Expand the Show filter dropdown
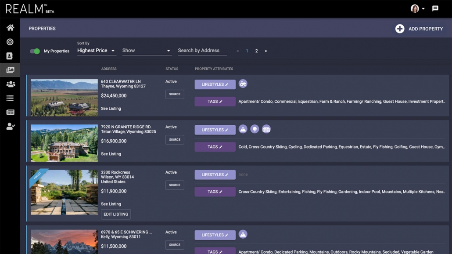 click(147, 51)
